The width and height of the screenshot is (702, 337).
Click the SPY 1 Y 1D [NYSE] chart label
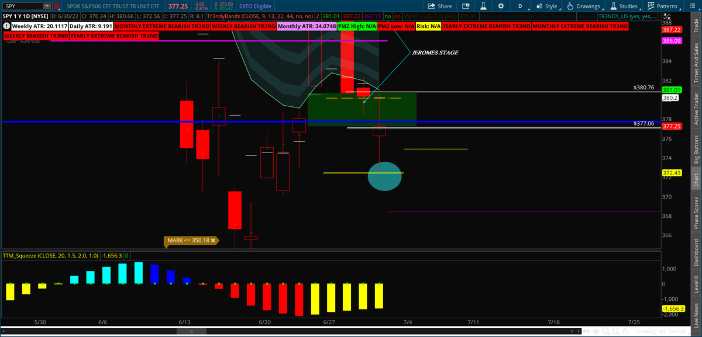coord(25,17)
